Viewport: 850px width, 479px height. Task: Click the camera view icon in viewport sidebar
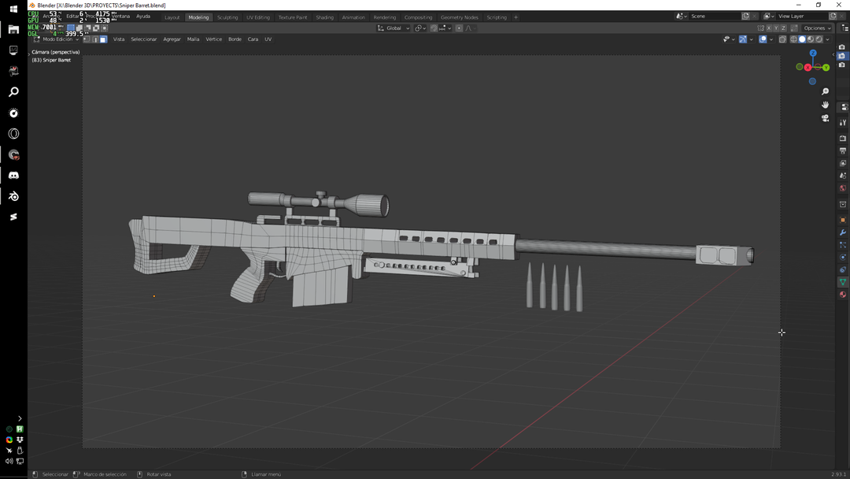click(x=826, y=119)
